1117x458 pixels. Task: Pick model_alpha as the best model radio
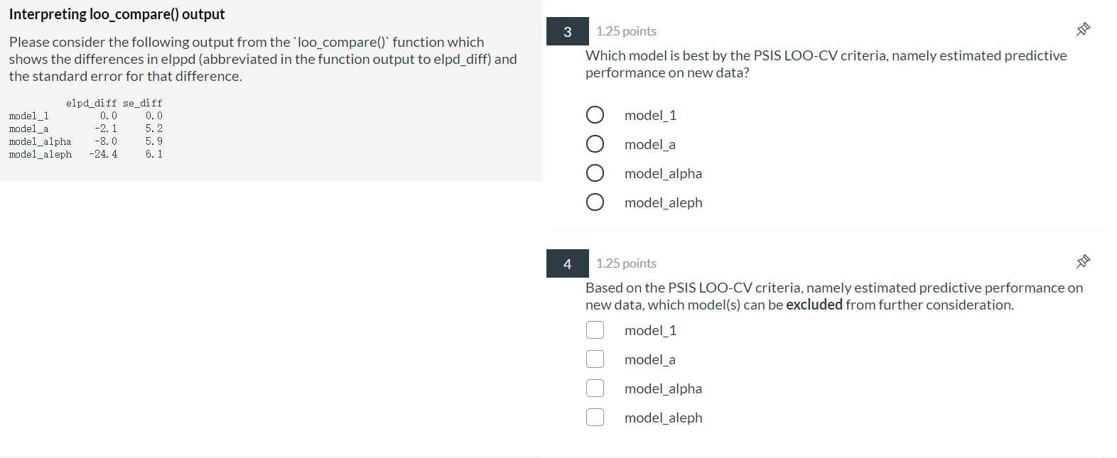coord(595,173)
